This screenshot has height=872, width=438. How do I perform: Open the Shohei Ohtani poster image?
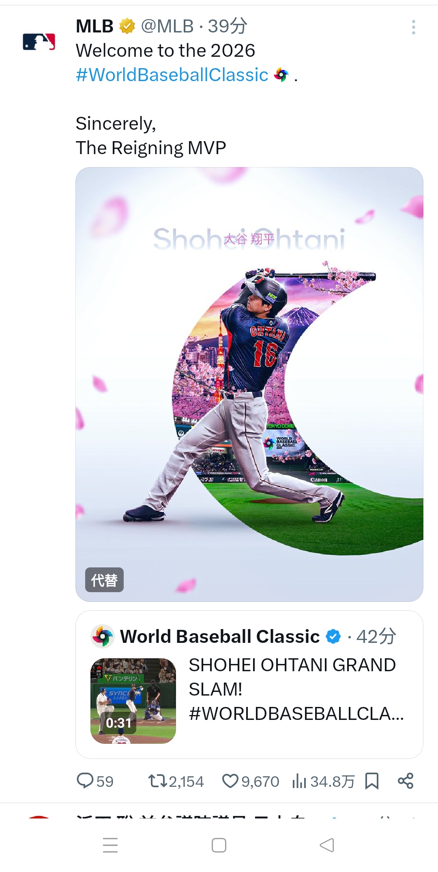coord(249,384)
